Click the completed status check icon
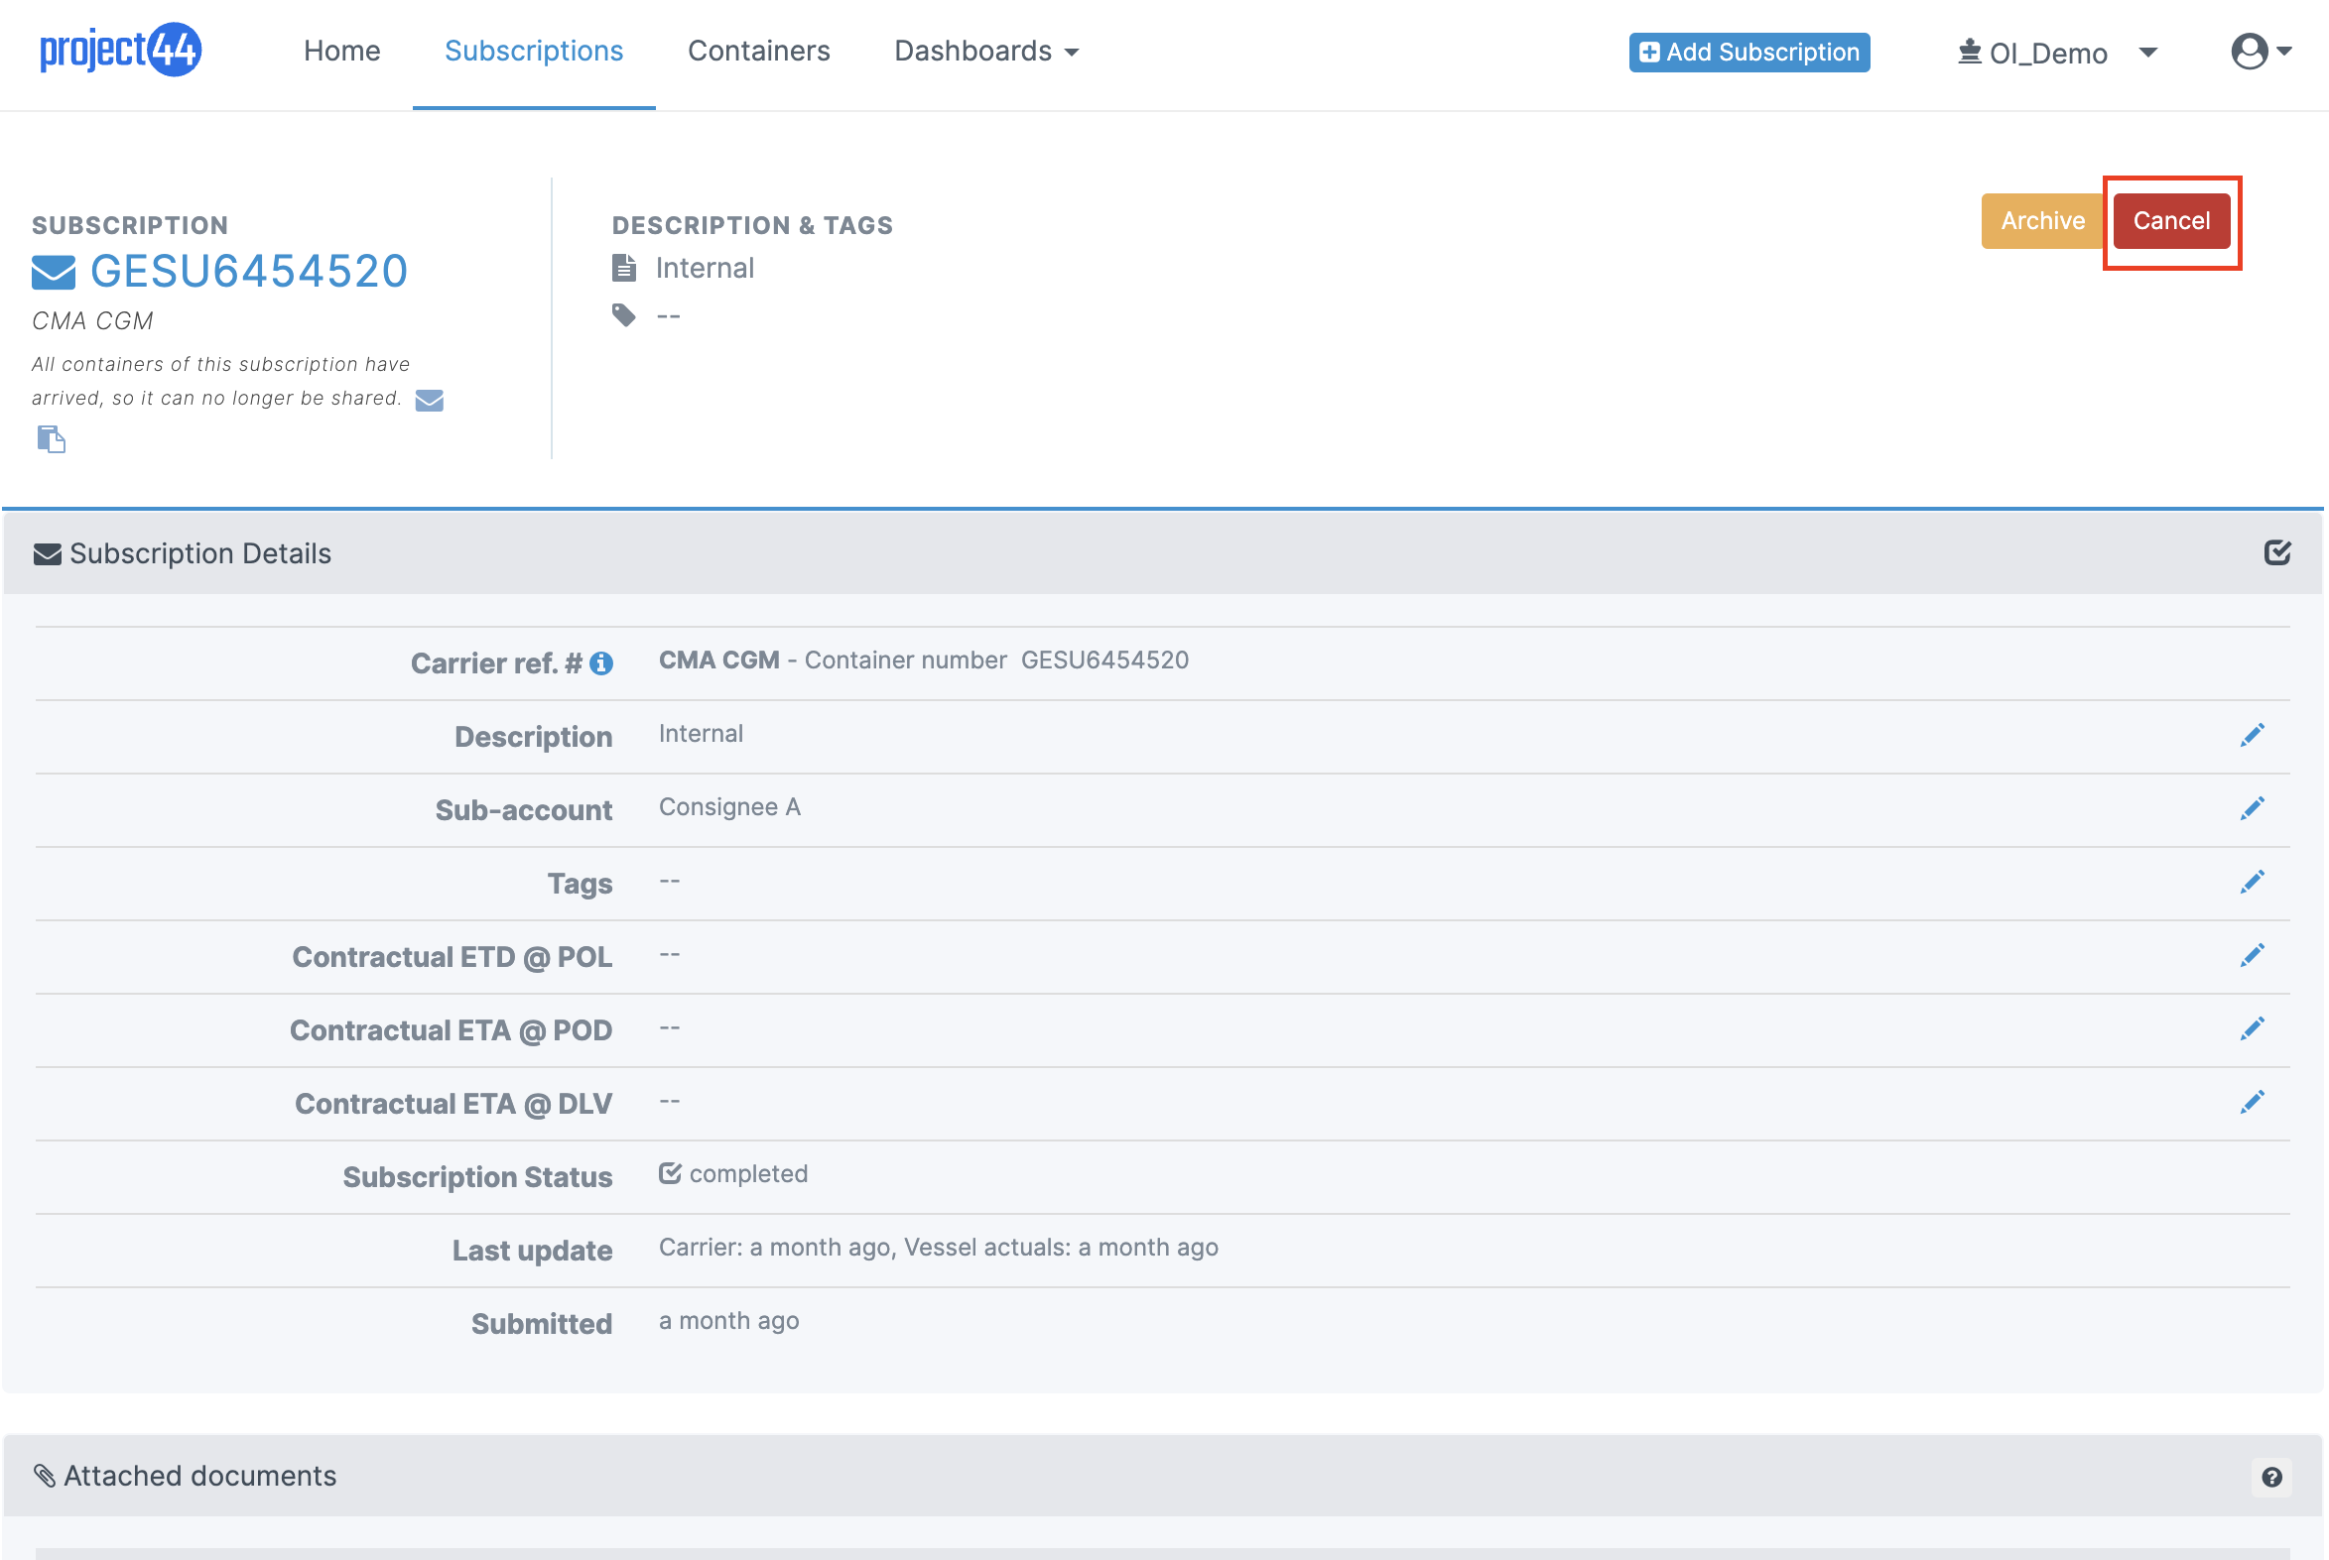The height and width of the screenshot is (1560, 2329). (x=670, y=1173)
